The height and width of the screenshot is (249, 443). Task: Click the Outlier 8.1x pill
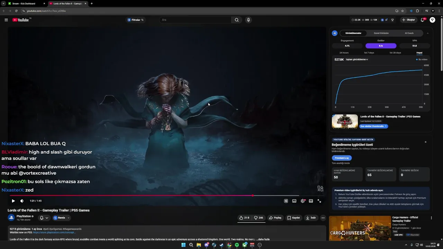pyautogui.click(x=381, y=46)
